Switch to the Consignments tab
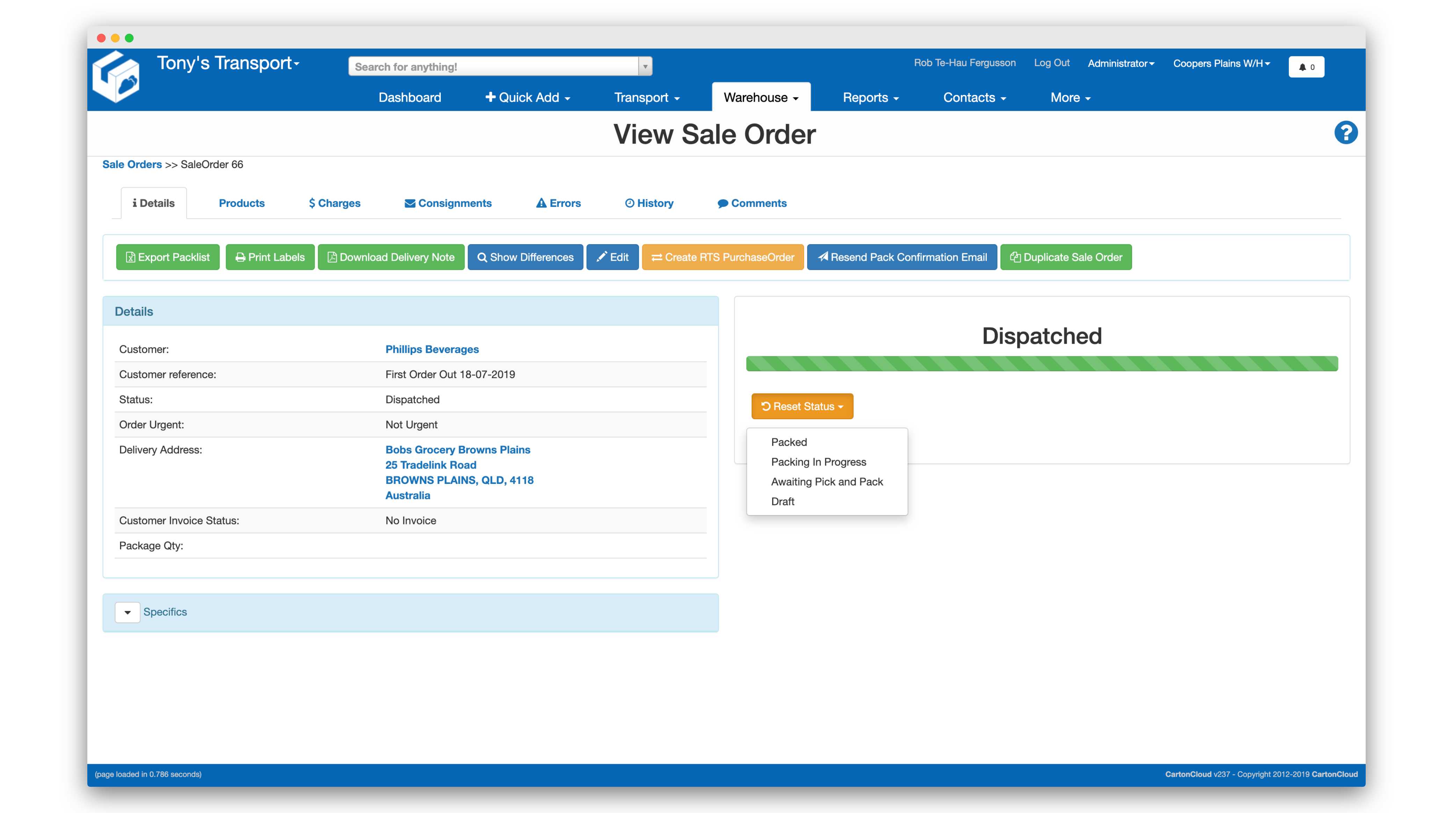This screenshot has width=1453, height=813. (x=448, y=203)
